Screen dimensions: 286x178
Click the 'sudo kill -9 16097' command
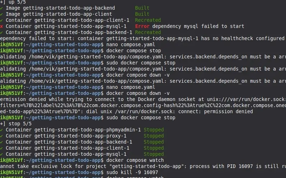[x=132, y=172]
